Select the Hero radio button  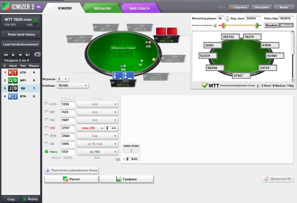[x=46, y=152]
